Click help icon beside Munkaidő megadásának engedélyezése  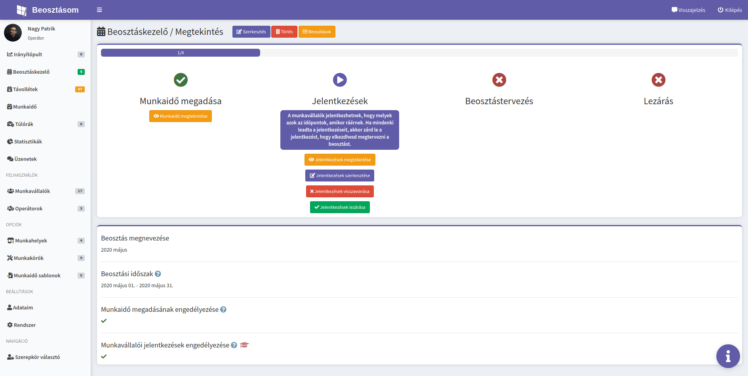click(x=223, y=309)
